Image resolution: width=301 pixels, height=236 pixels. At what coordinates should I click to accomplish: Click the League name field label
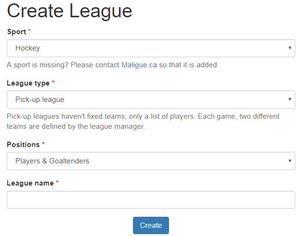point(30,183)
